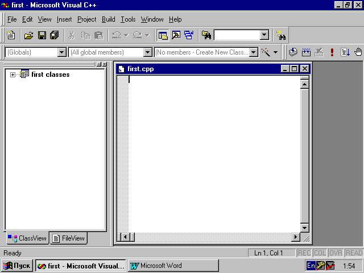Open the Build menu
This screenshot has height=273, width=364.
[109, 19]
